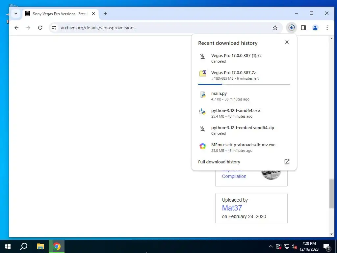
Task: Go forward in browser history
Action: click(28, 28)
